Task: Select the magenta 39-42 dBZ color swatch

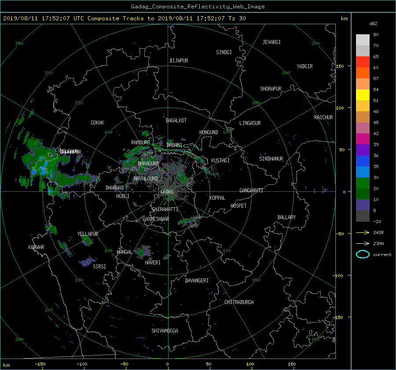Action: tap(363, 139)
